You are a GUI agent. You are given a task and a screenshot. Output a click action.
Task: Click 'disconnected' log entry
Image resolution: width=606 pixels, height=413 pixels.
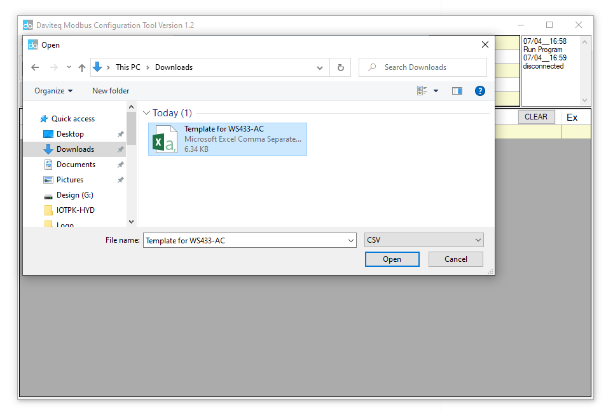click(543, 66)
